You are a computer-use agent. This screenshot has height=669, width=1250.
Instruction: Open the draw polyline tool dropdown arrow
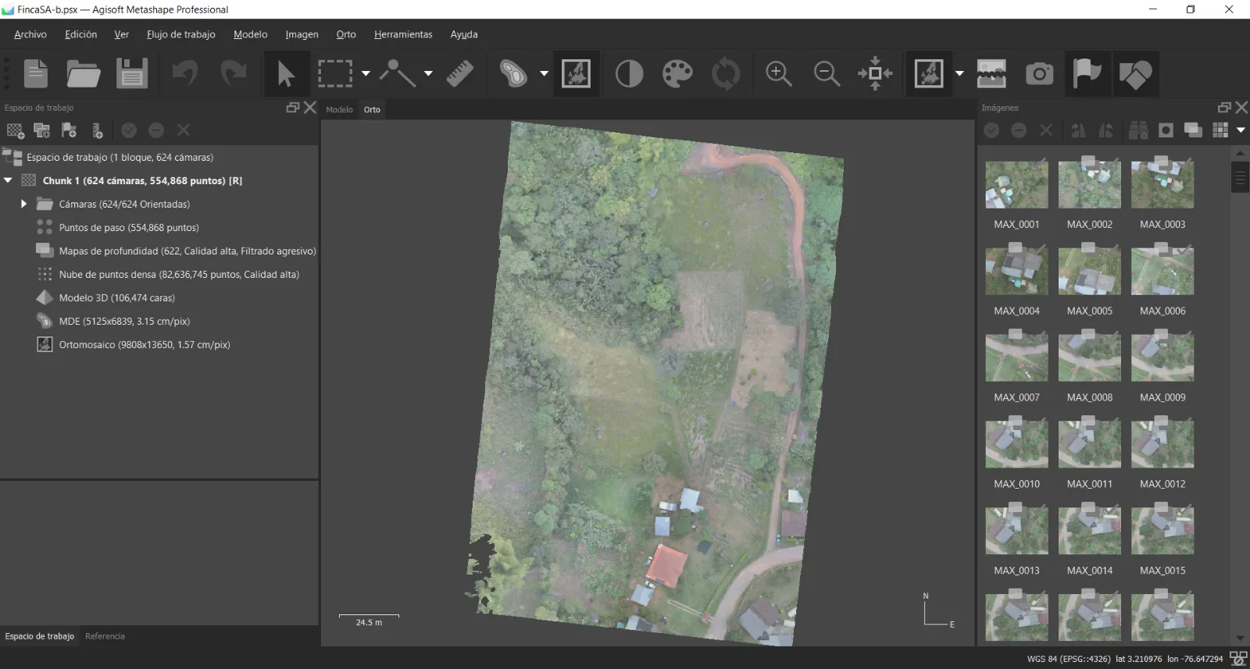click(428, 73)
